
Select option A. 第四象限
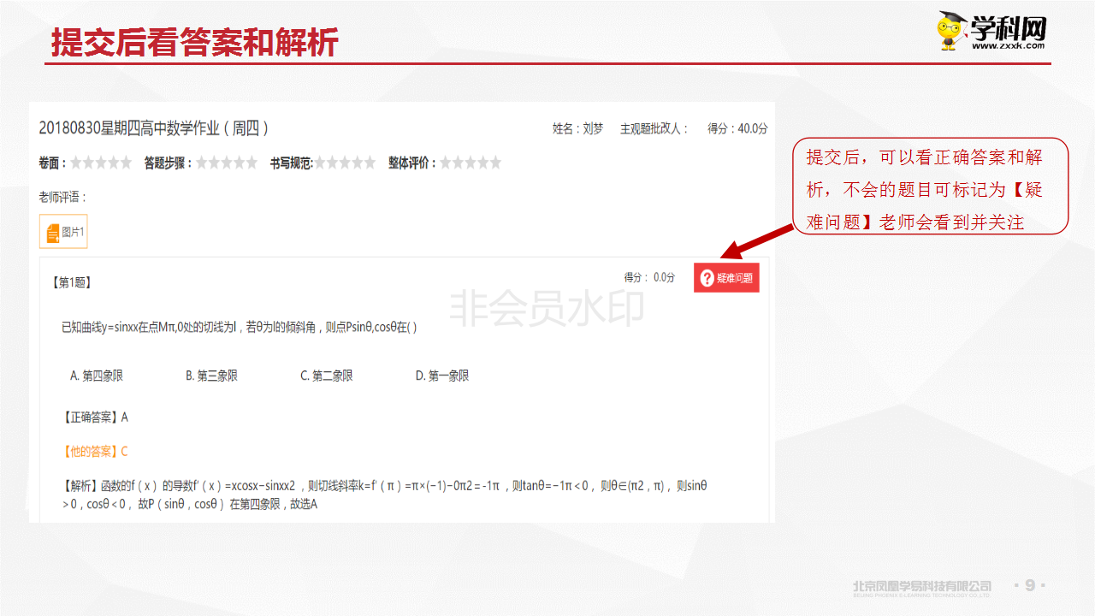[x=96, y=376]
